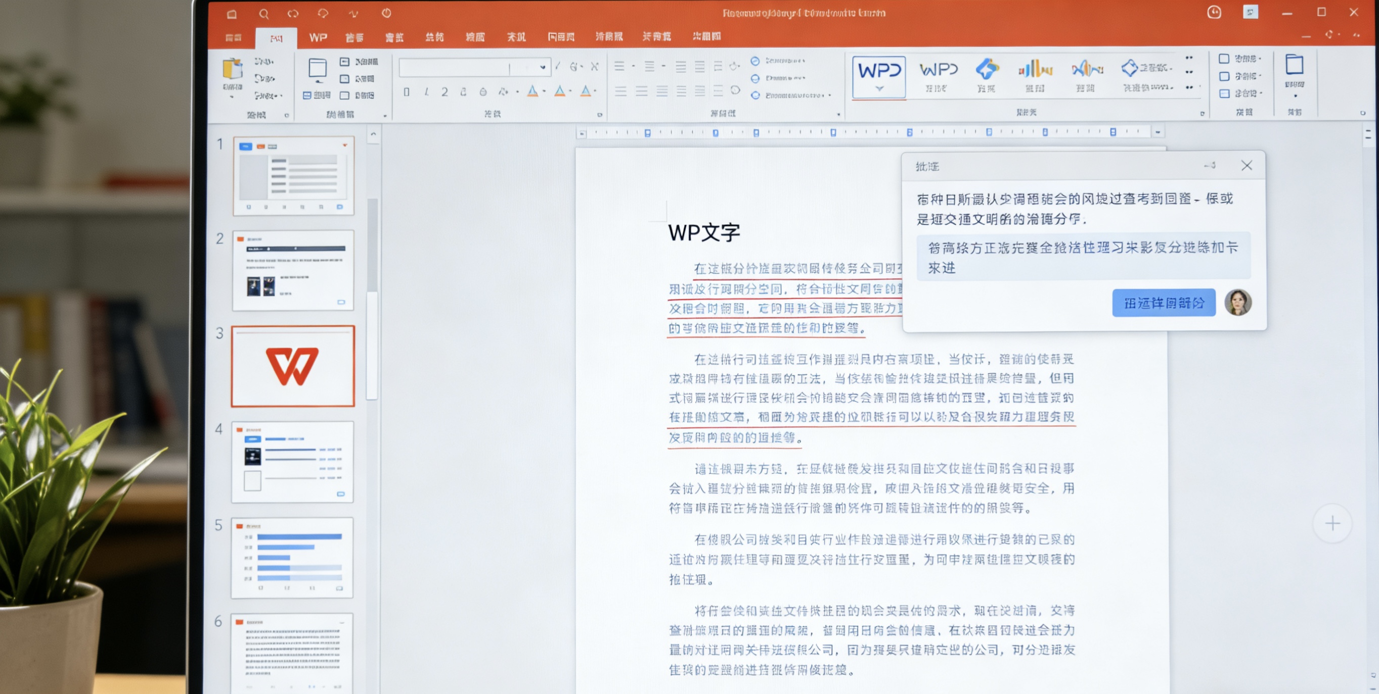
Task: Select slide 3 thumbnail showing the WPS logo
Action: tap(293, 366)
